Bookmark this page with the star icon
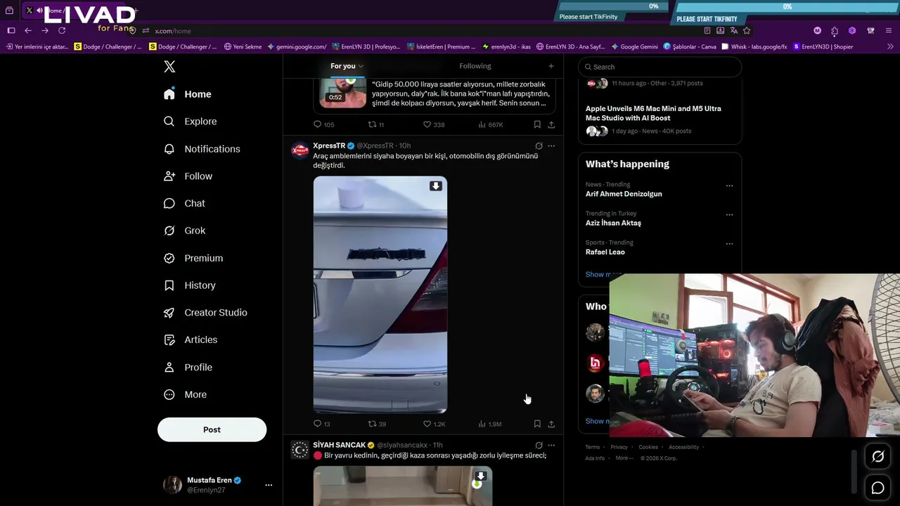This screenshot has height=506, width=900. point(747,31)
